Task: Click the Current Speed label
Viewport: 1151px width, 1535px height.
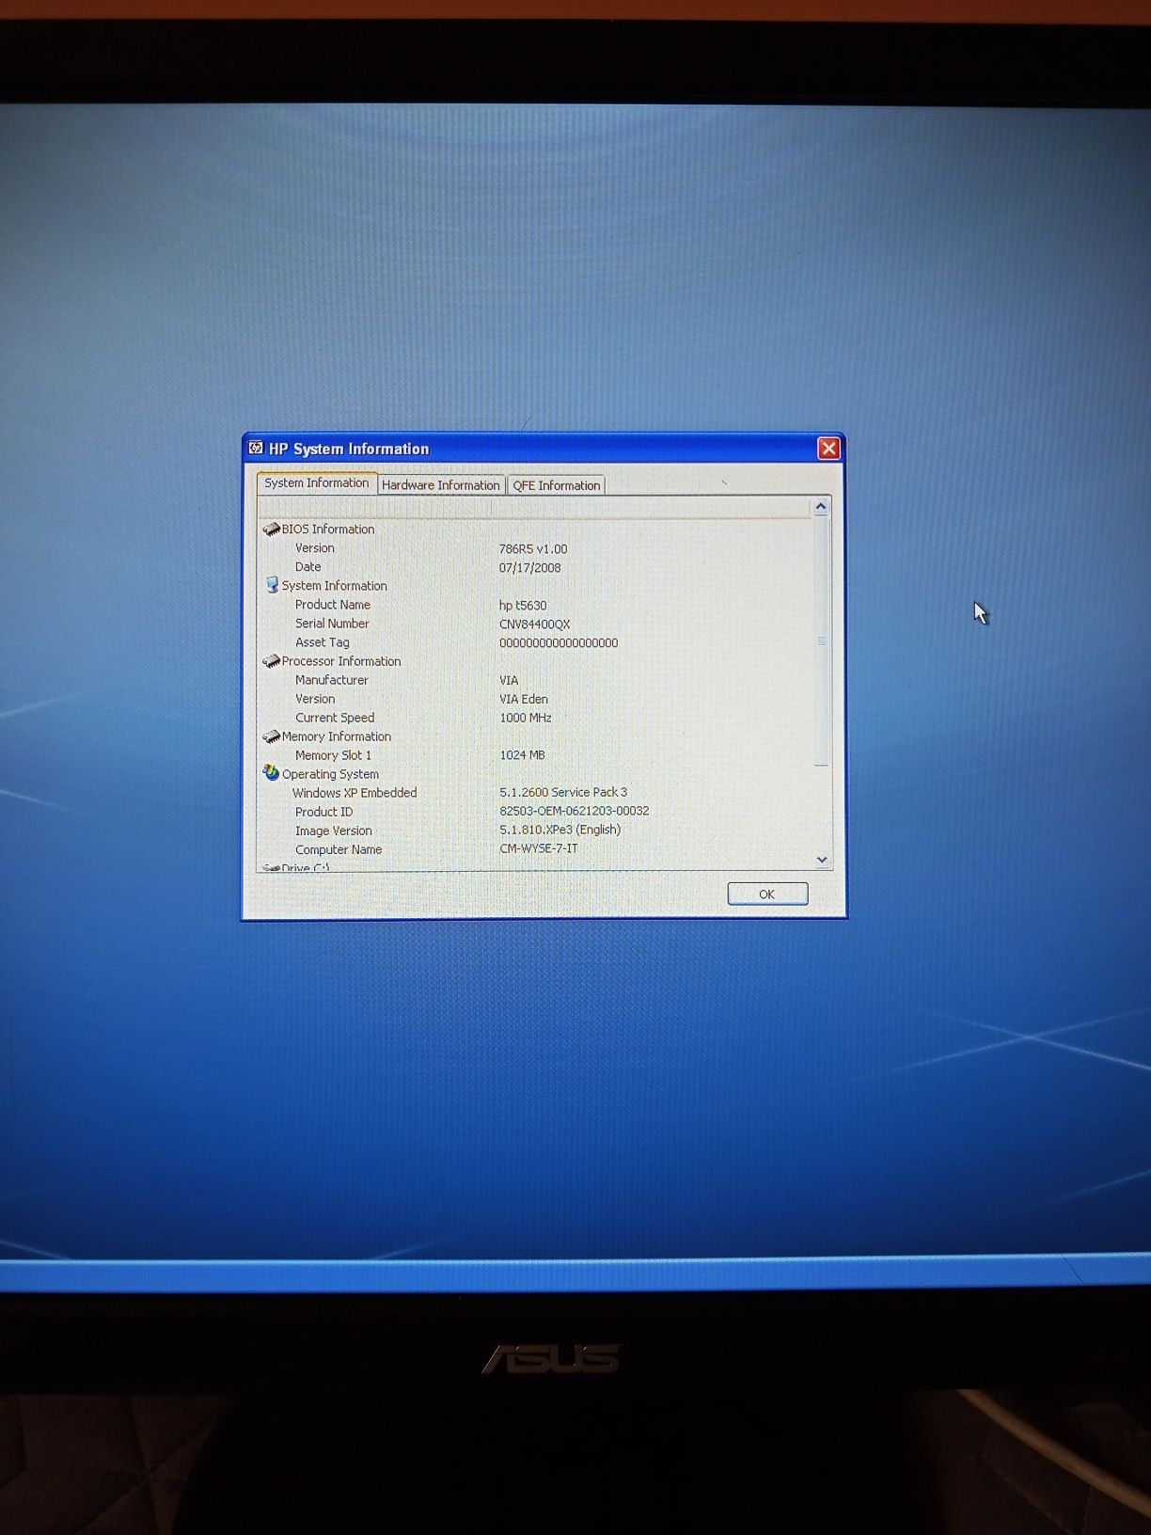Action: pyautogui.click(x=335, y=718)
